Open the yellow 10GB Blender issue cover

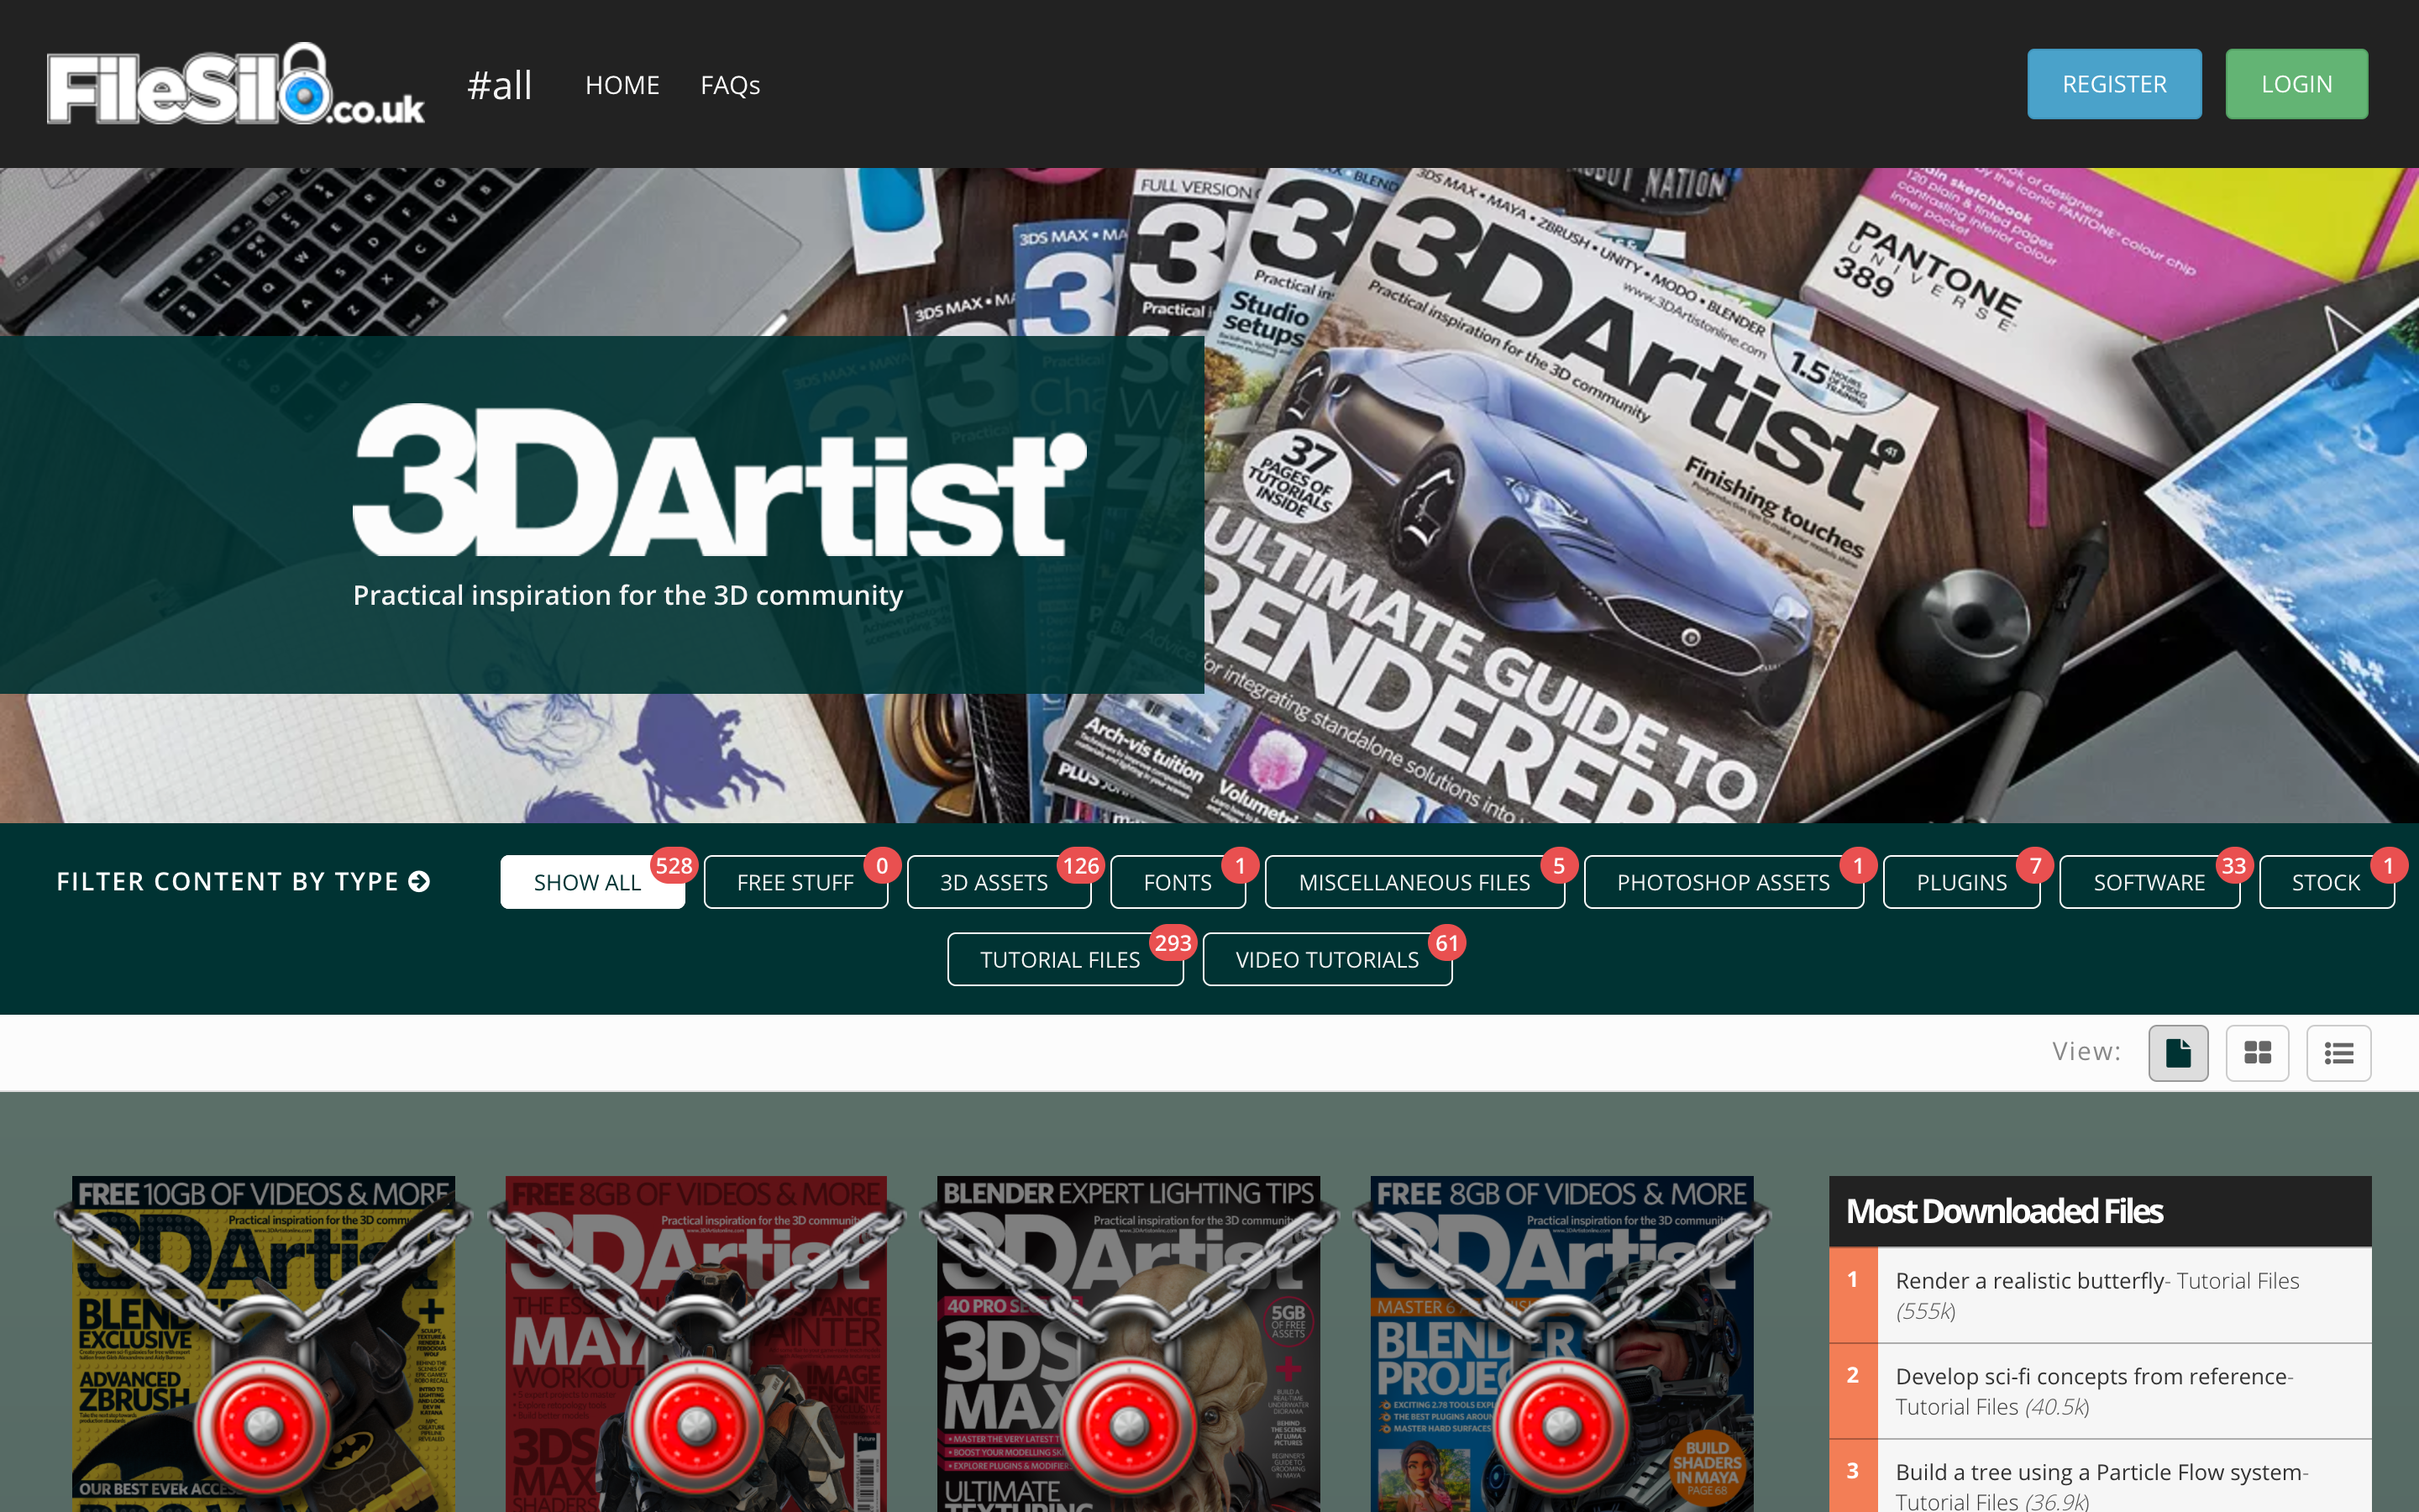point(263,1344)
